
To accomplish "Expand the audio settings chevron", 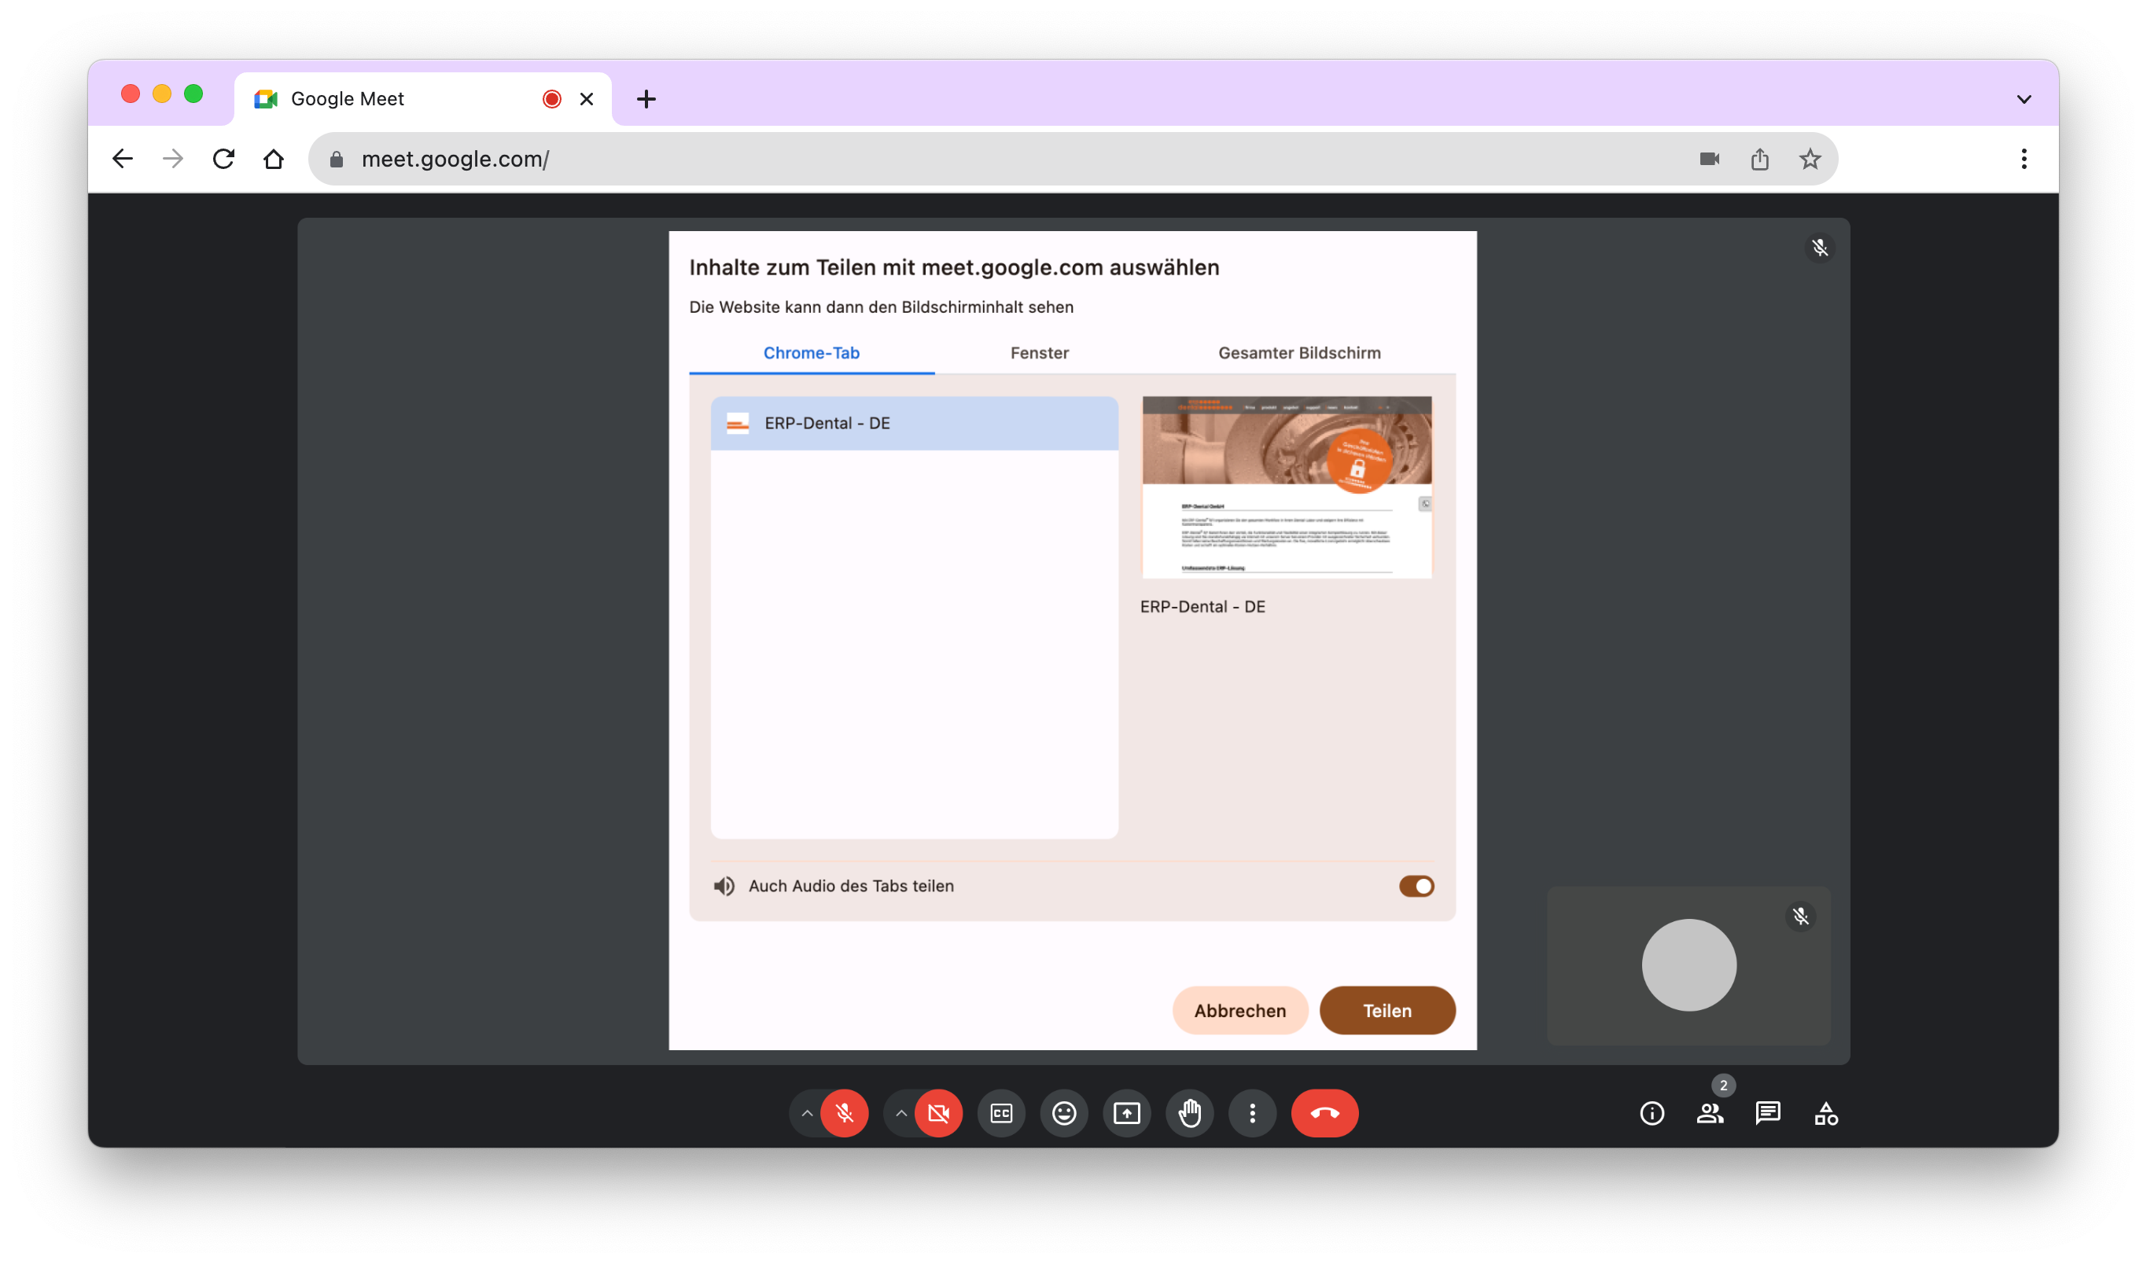I will coord(806,1112).
